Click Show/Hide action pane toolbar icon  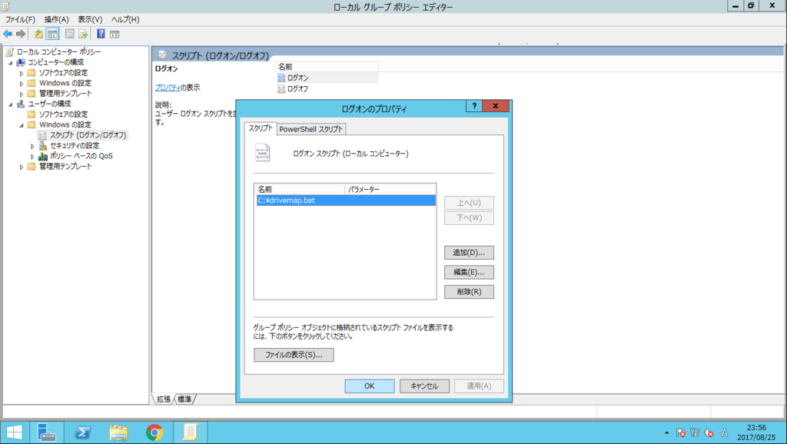click(115, 34)
